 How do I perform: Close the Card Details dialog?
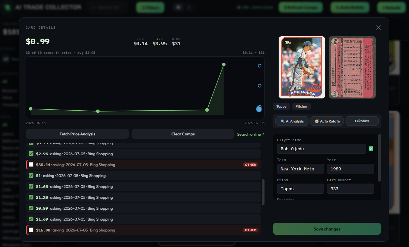(379, 28)
